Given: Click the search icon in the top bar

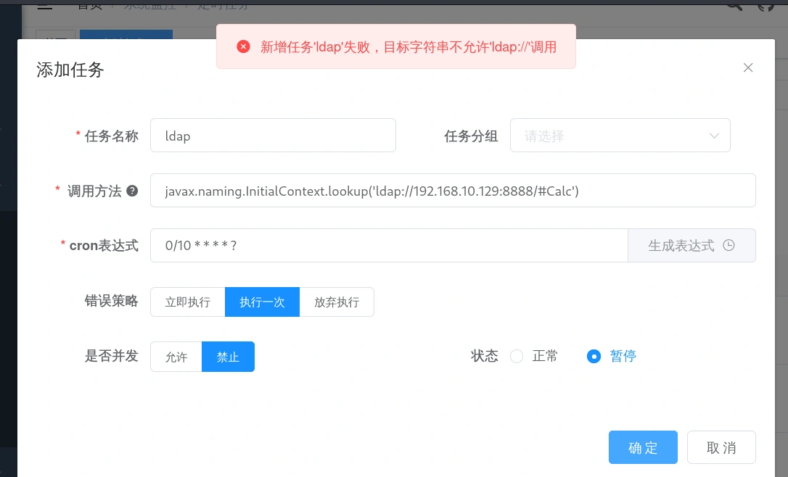Looking at the screenshot, I should 735,5.
